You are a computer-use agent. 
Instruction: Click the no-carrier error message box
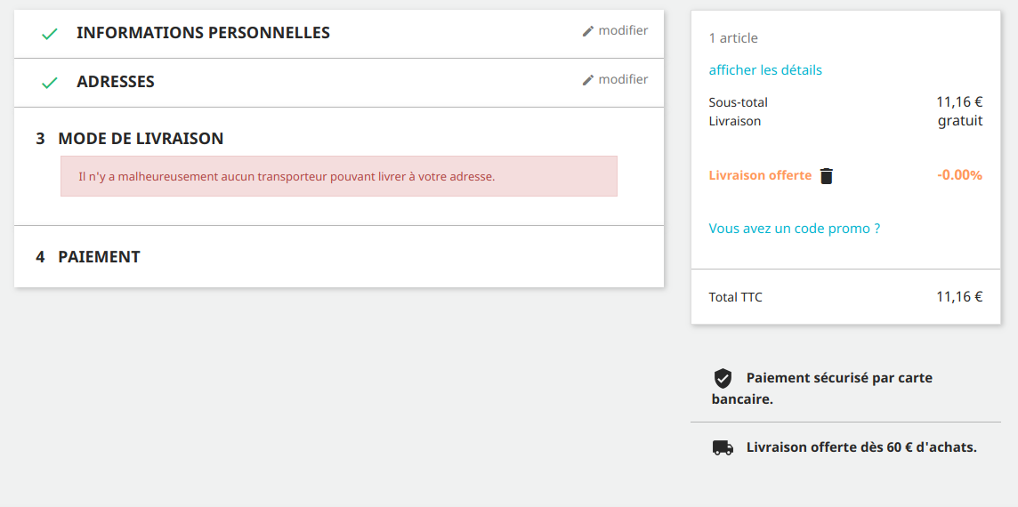[339, 176]
